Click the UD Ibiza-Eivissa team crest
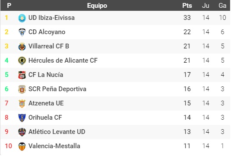234x159 pixels. tap(22, 18)
